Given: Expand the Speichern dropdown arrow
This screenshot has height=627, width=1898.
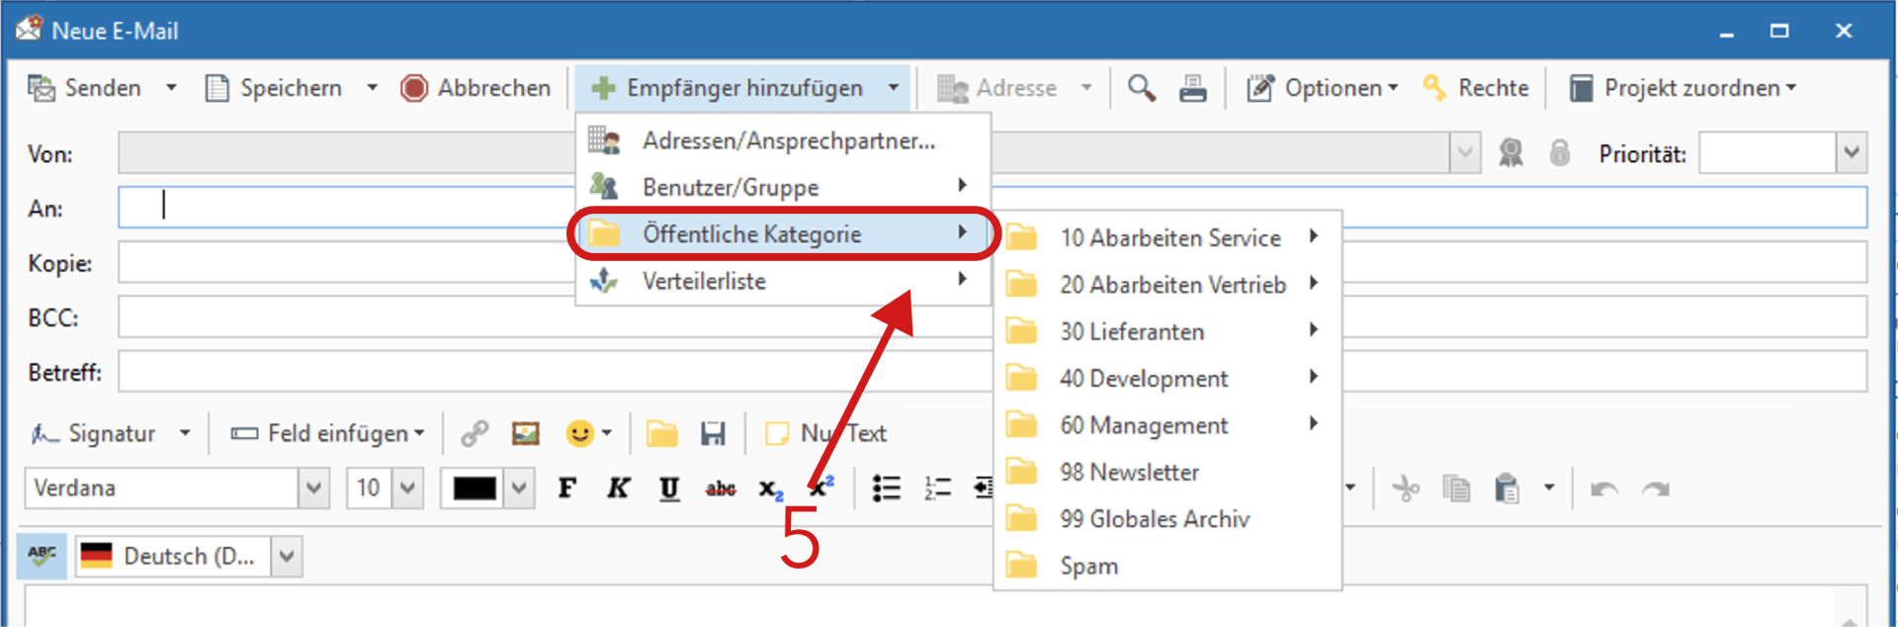Looking at the screenshot, I should coord(372,88).
